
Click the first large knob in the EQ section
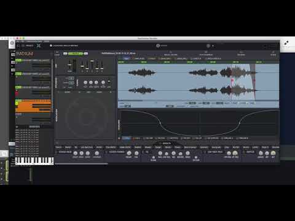(160, 153)
